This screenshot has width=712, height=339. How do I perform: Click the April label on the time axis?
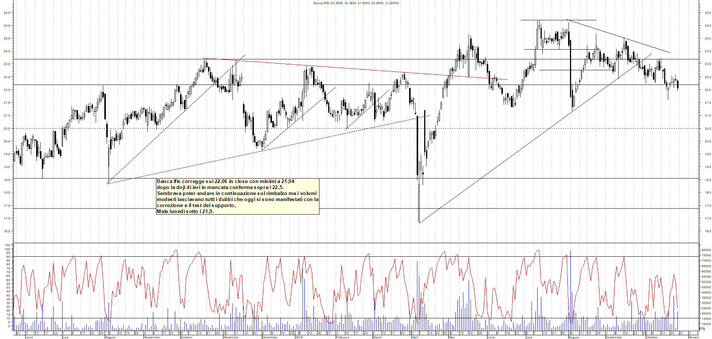pos(415,337)
